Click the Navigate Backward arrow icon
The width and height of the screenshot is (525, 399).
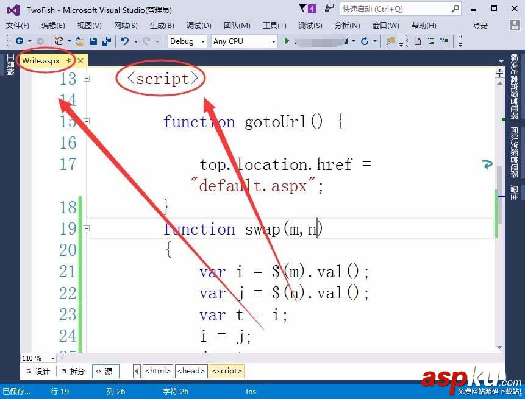coord(20,41)
